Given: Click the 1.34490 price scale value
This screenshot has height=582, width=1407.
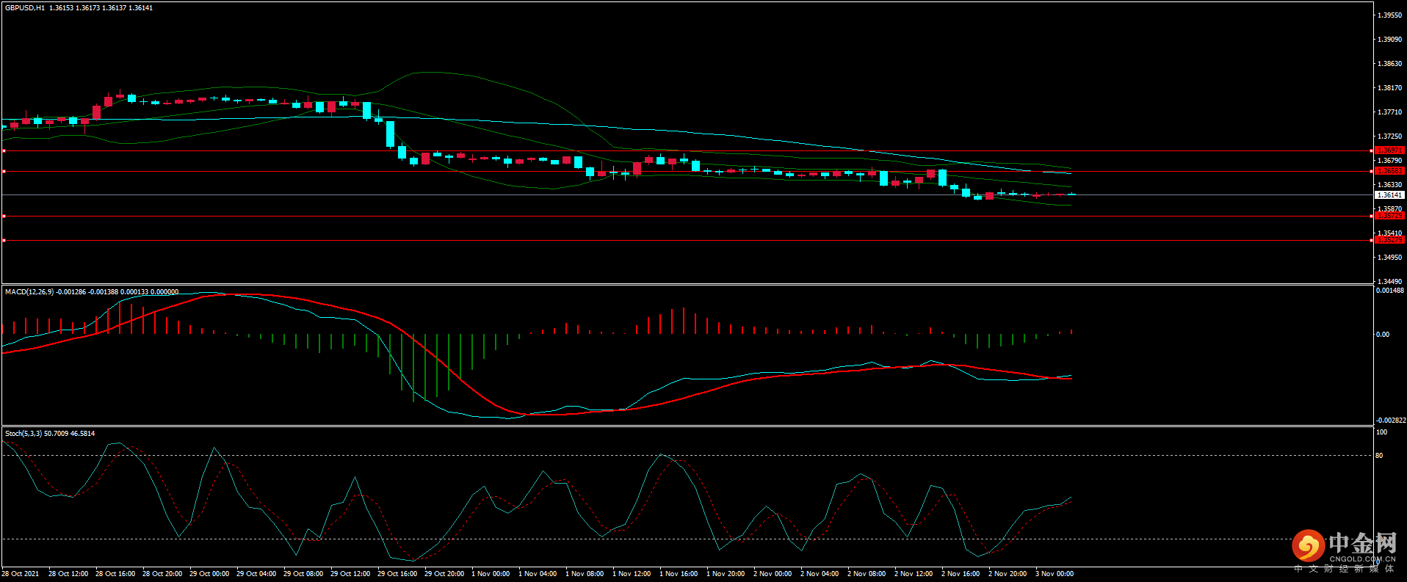Looking at the screenshot, I should pyautogui.click(x=1389, y=282).
